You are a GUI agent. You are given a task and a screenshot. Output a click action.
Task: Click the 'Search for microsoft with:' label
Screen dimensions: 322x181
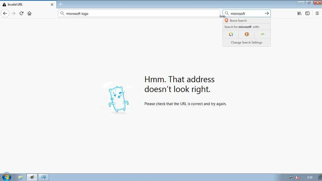tap(242, 27)
